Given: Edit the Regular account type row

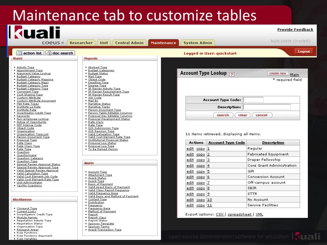Looking at the screenshot, I should 190,148.
